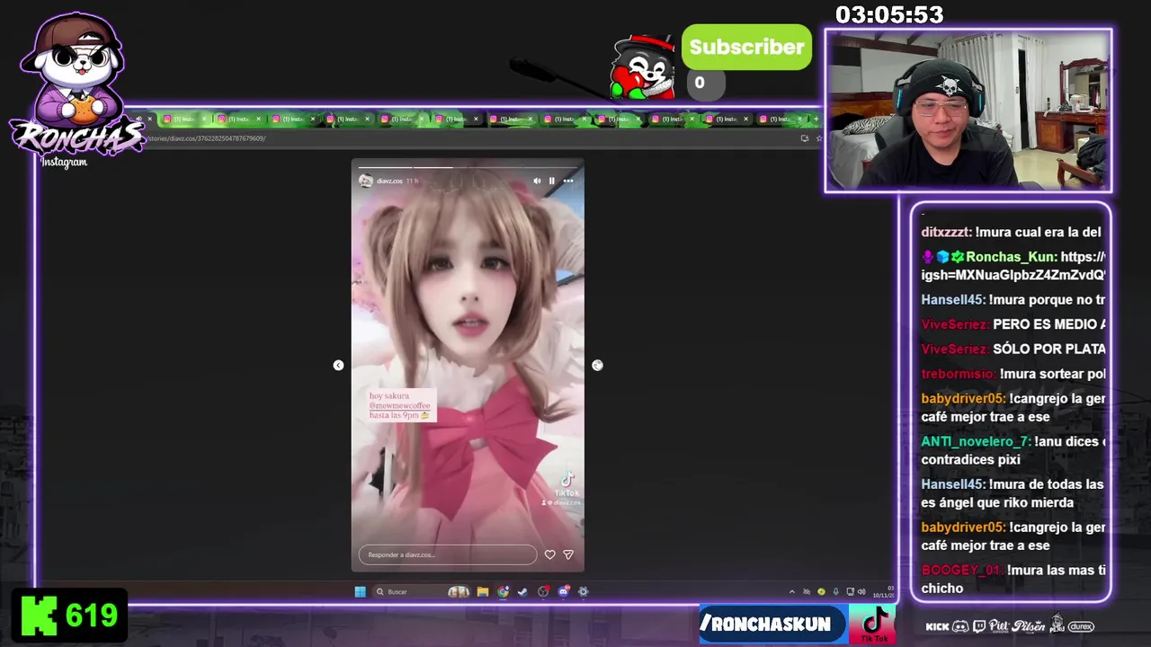This screenshot has height=647, width=1151.
Task: Mute the Instagram story audio
Action: pyautogui.click(x=537, y=181)
